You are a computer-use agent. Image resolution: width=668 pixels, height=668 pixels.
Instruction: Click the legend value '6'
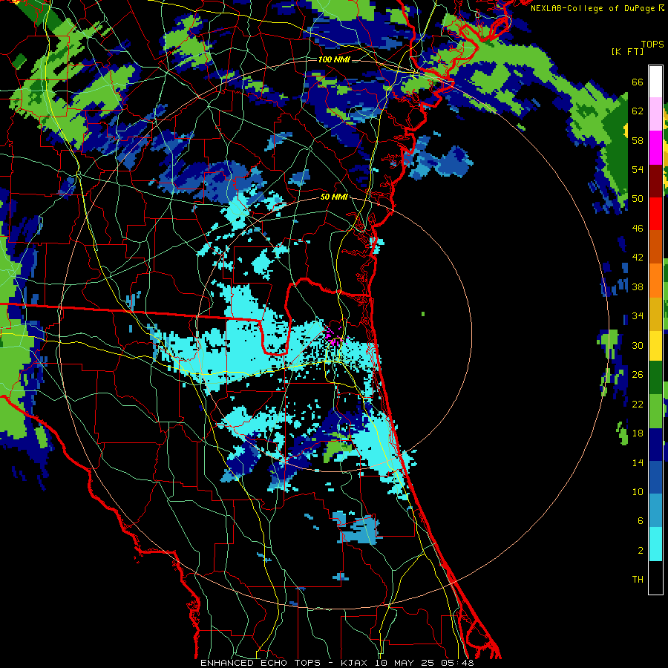point(641,520)
